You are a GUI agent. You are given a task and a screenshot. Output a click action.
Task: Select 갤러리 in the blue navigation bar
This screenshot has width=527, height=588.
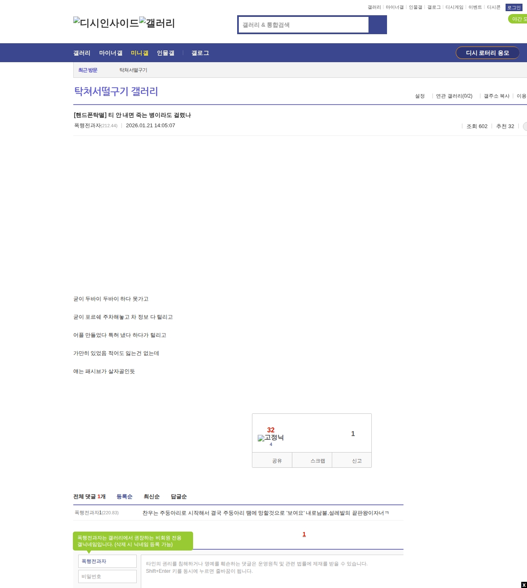coord(82,53)
